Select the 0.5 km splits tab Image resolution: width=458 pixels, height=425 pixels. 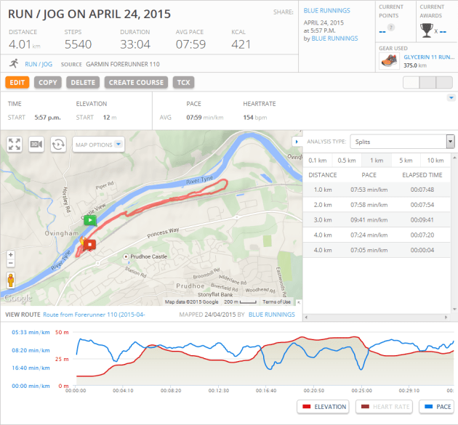(x=347, y=160)
